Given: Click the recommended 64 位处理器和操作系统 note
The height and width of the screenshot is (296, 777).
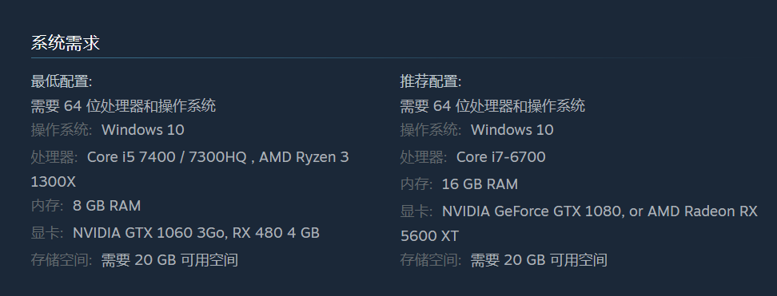Looking at the screenshot, I should (492, 105).
